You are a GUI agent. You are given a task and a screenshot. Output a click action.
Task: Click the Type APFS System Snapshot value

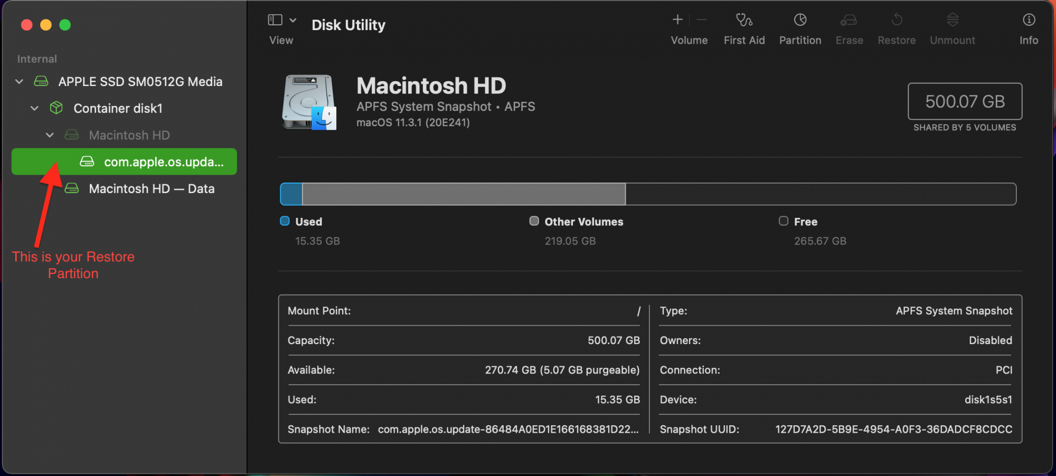[x=954, y=311]
